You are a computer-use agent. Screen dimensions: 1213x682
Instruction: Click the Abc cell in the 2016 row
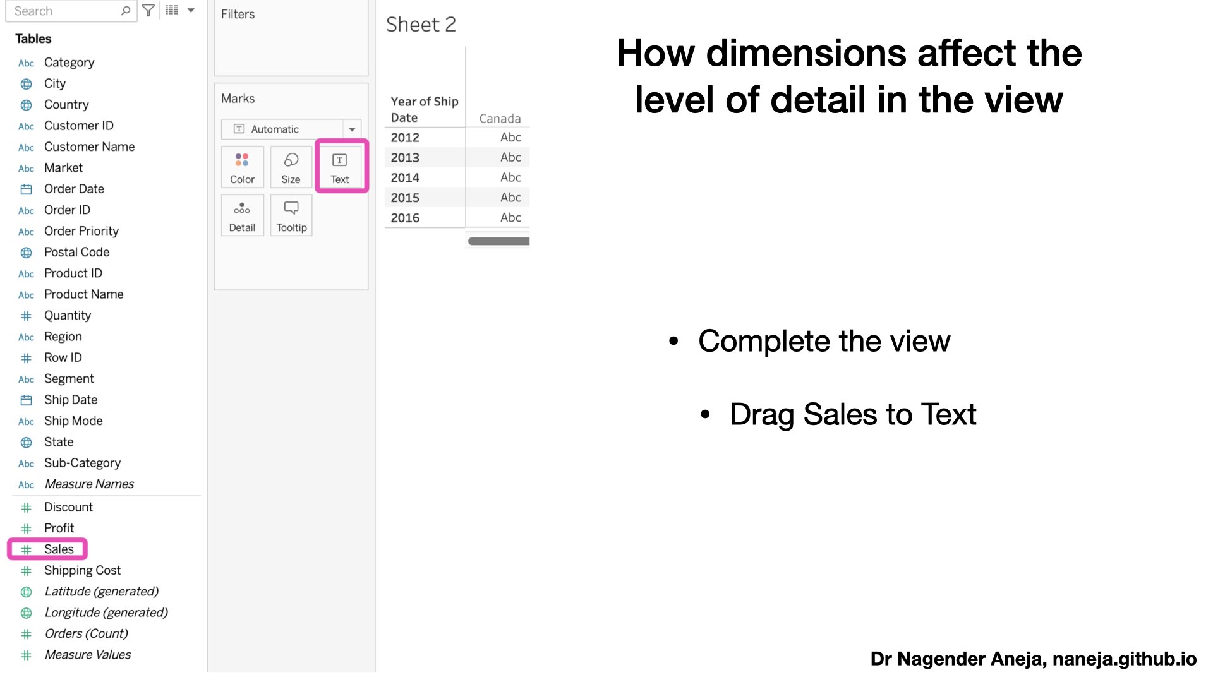click(510, 217)
